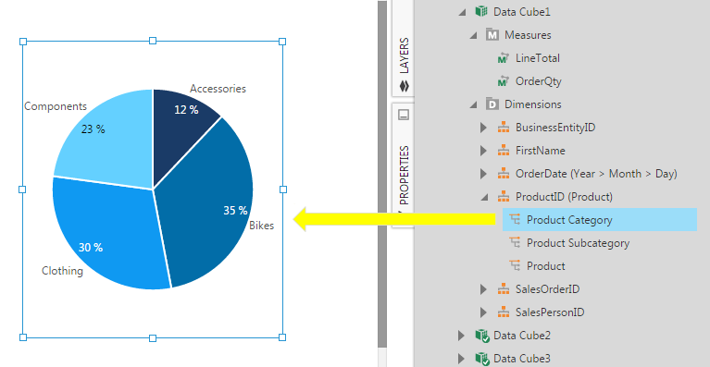Collapse the Data Cube1 tree node
Image resolution: width=710 pixels, height=367 pixels.
tap(462, 12)
